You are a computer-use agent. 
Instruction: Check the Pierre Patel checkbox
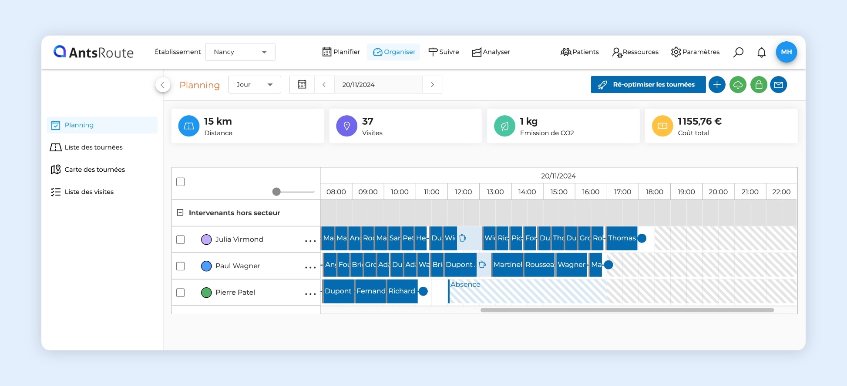[x=181, y=293]
